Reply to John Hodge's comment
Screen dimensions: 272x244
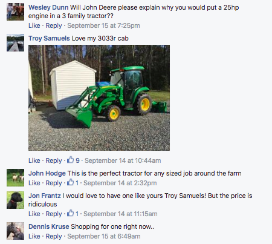pyautogui.click(x=54, y=183)
